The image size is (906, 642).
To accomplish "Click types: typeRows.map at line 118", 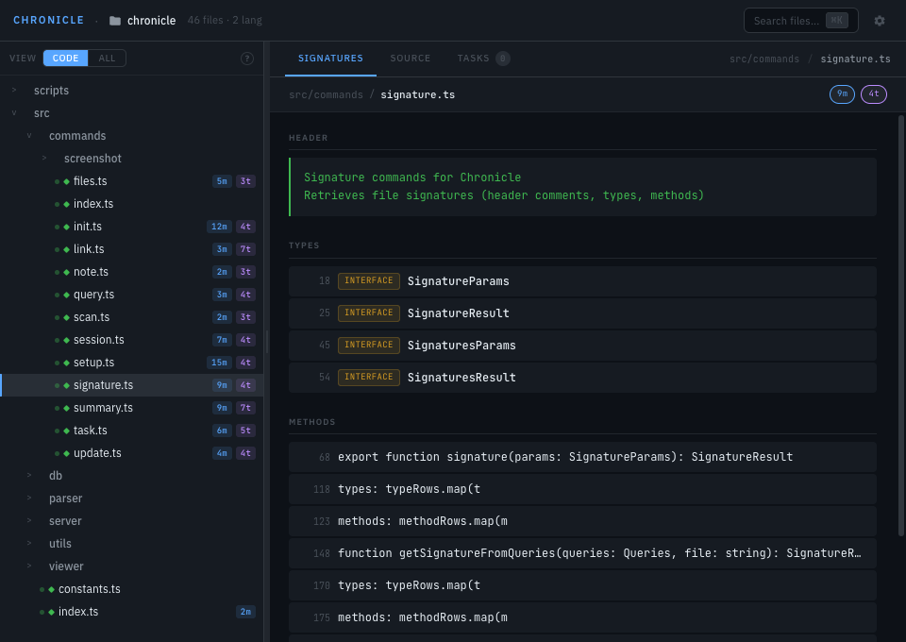I will [582, 489].
